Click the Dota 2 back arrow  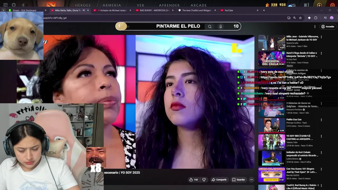pos(23,5)
